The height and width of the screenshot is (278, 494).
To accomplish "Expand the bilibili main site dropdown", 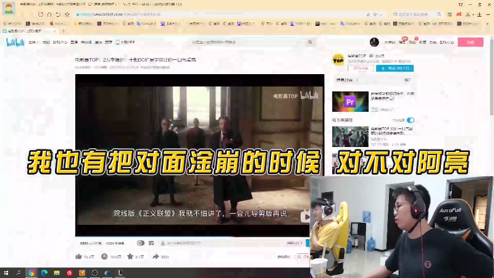I will tap(33, 42).
